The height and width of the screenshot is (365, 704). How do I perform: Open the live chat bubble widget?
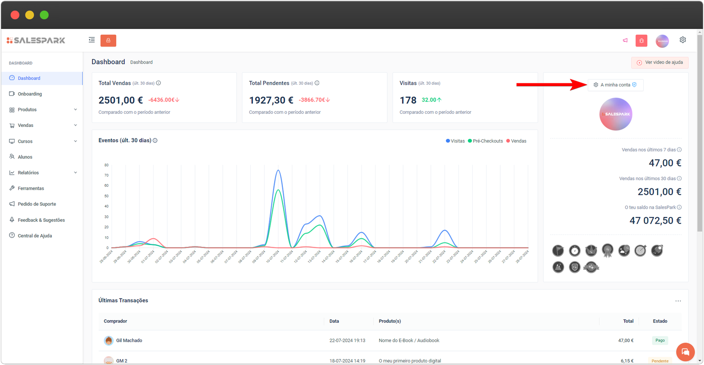coord(685,352)
